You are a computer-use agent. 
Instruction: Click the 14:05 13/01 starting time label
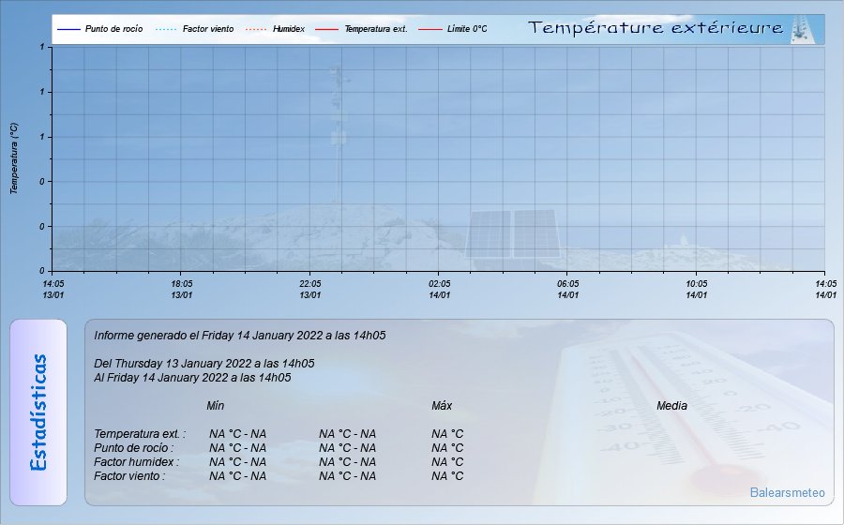point(53,289)
